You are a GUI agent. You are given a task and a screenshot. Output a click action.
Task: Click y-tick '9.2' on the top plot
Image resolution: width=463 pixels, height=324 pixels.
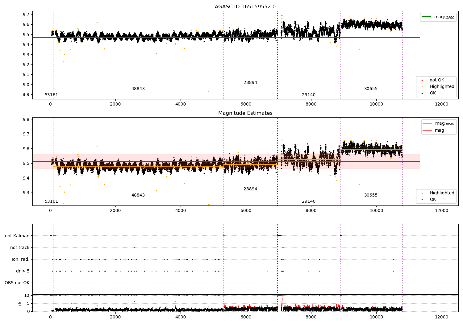tap(26, 65)
